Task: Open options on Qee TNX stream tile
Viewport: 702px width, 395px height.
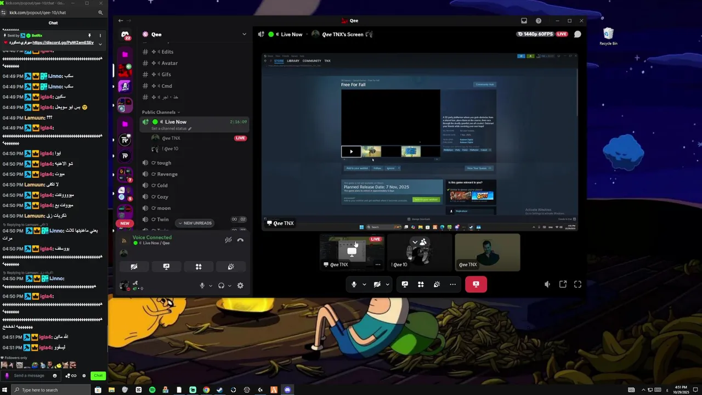Action: (x=377, y=264)
